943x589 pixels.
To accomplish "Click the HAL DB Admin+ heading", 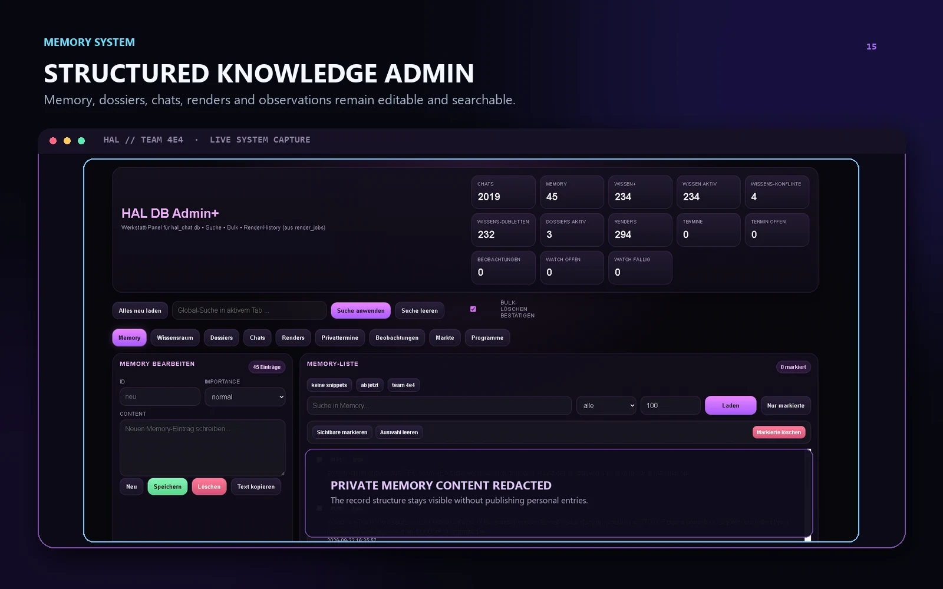I will [170, 213].
